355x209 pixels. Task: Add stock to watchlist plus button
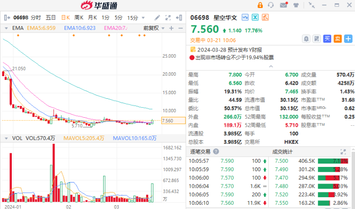pos(348,39)
